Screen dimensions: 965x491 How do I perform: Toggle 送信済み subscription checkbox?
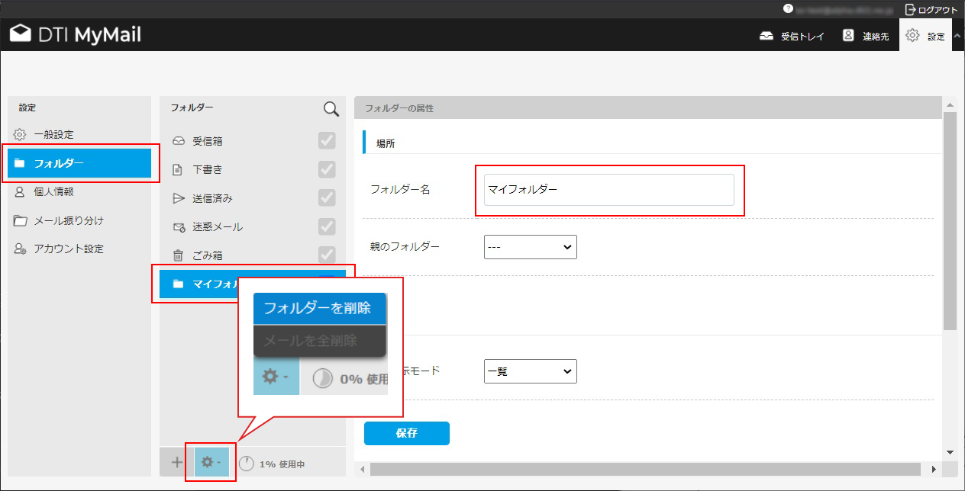click(327, 197)
